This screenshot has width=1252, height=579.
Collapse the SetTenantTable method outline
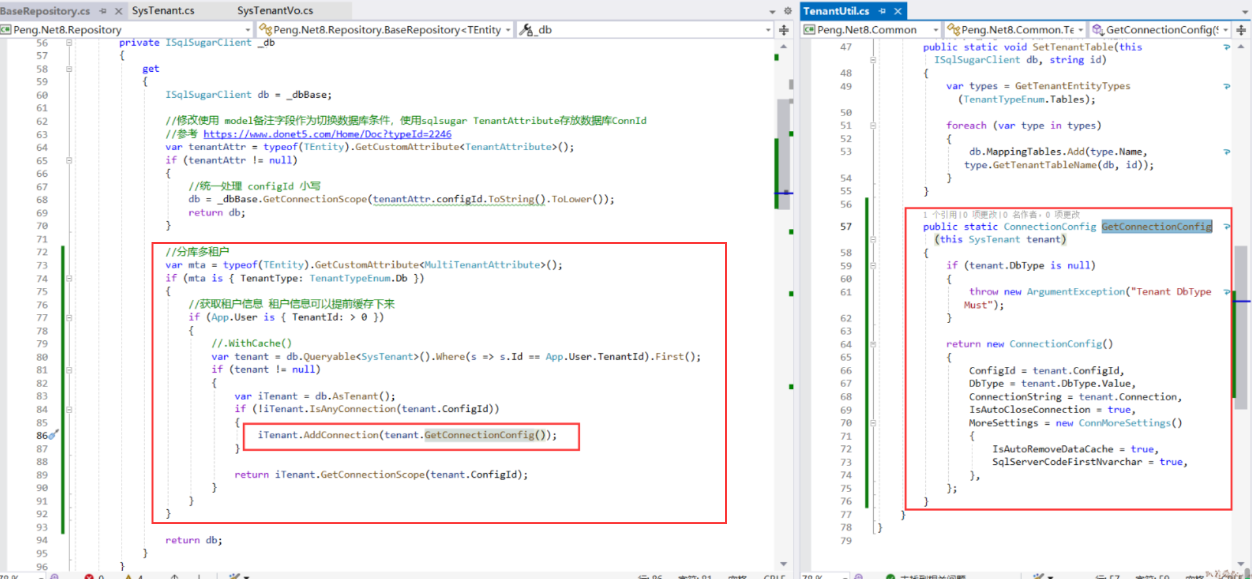click(x=873, y=60)
